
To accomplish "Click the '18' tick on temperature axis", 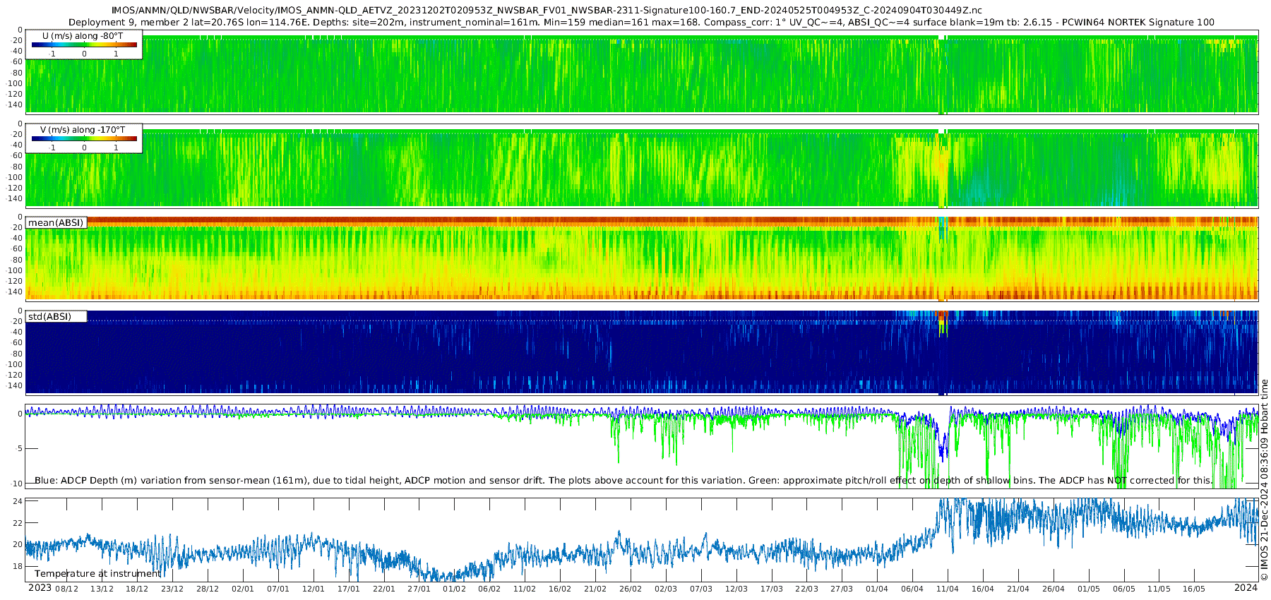I will point(18,566).
